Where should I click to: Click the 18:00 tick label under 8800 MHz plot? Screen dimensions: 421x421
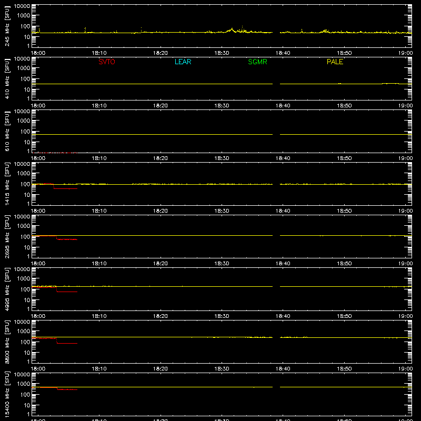point(38,369)
